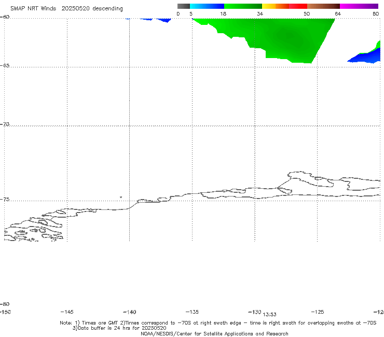Image resolution: width=384 pixels, height=337 pixels.
Task: Click the credit 'NOAA/NESDIS/Center for Satellite Applications and Research'
Action: pos(214,334)
